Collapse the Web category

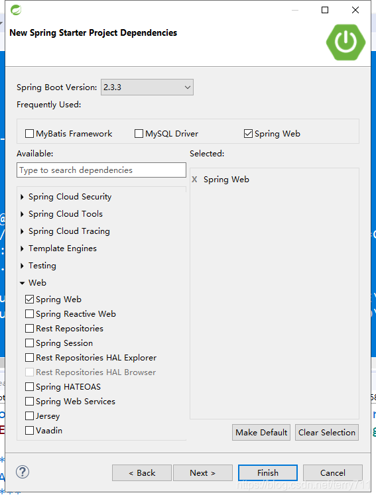coord(22,283)
